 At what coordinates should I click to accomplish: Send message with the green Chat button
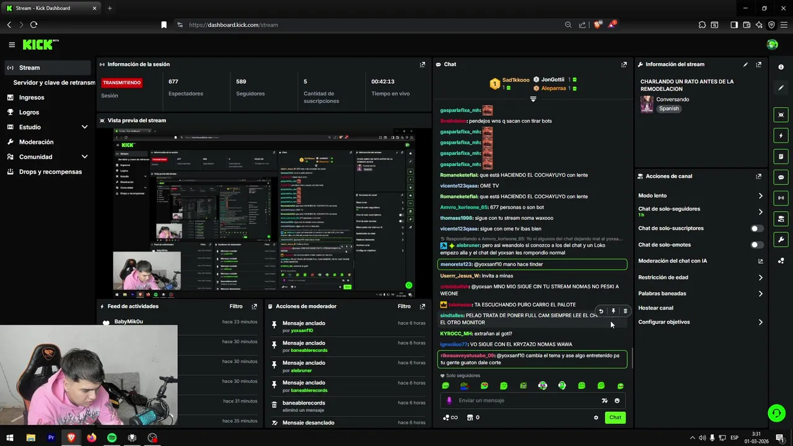click(x=615, y=418)
